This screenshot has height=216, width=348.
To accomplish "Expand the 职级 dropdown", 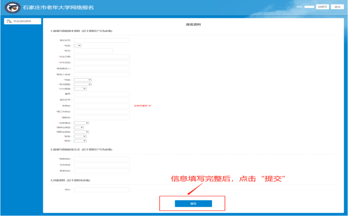I will [80, 136].
